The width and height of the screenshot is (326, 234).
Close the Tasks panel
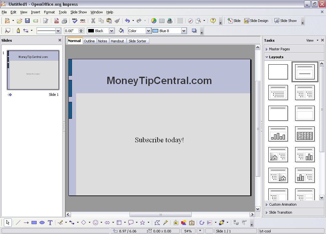(x=322, y=40)
